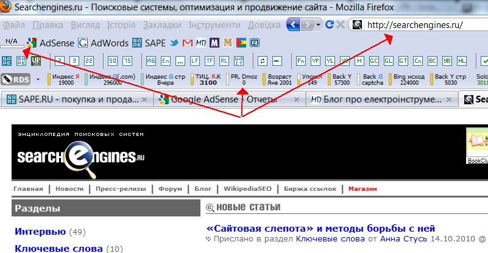Open the WikipediaSEO nav link
This screenshot has width=488, height=253.
(x=247, y=189)
